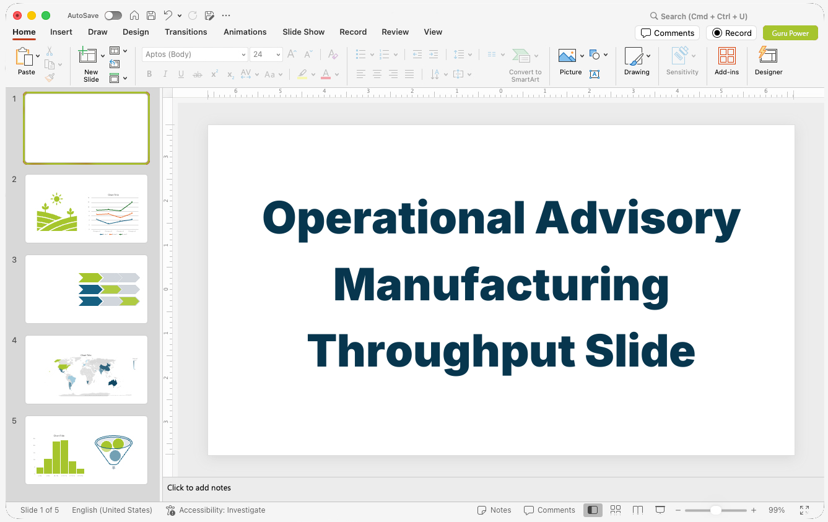Viewport: 828px width, 522px height.
Task: Clear all formatting icon
Action: tap(333, 54)
